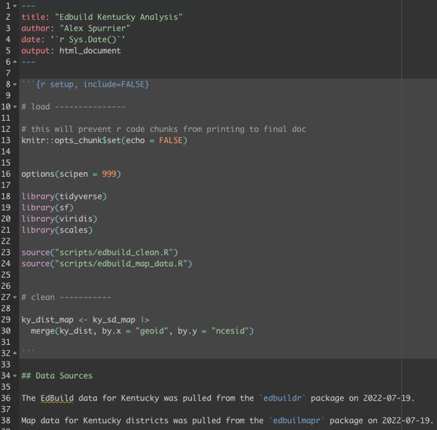Click fold marker at chunk end line 32
The height and width of the screenshot is (430, 437).
click(x=14, y=353)
